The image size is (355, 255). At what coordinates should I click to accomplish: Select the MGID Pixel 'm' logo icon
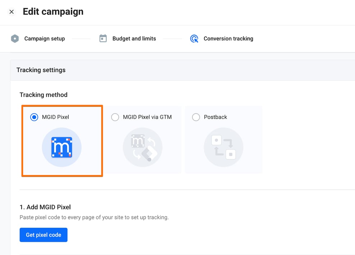coord(62,147)
